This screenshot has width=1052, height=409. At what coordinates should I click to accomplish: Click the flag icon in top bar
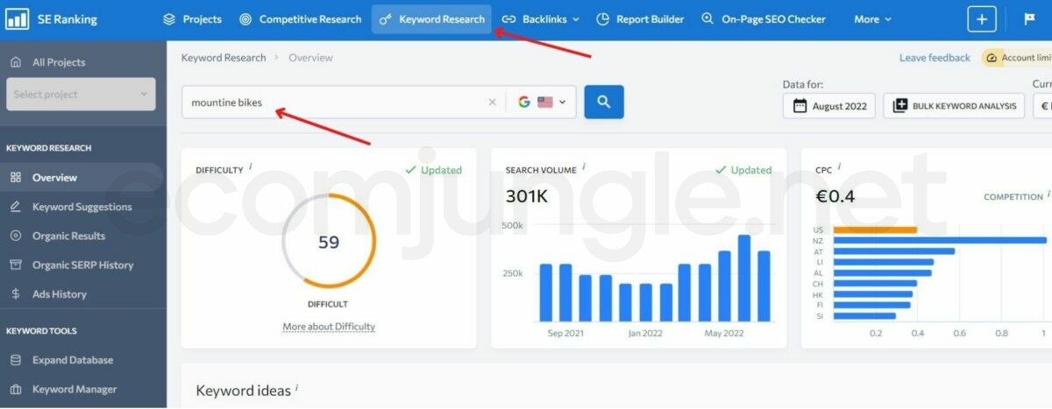click(1029, 19)
